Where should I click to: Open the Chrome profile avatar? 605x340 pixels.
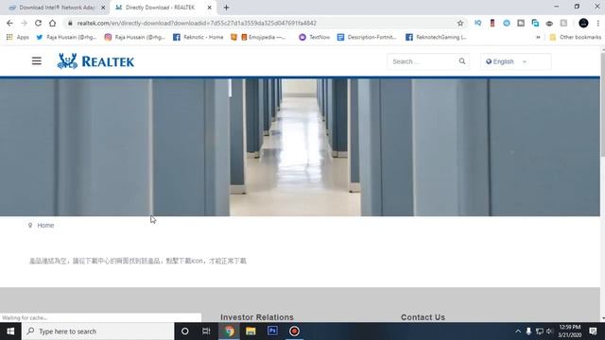(x=583, y=23)
